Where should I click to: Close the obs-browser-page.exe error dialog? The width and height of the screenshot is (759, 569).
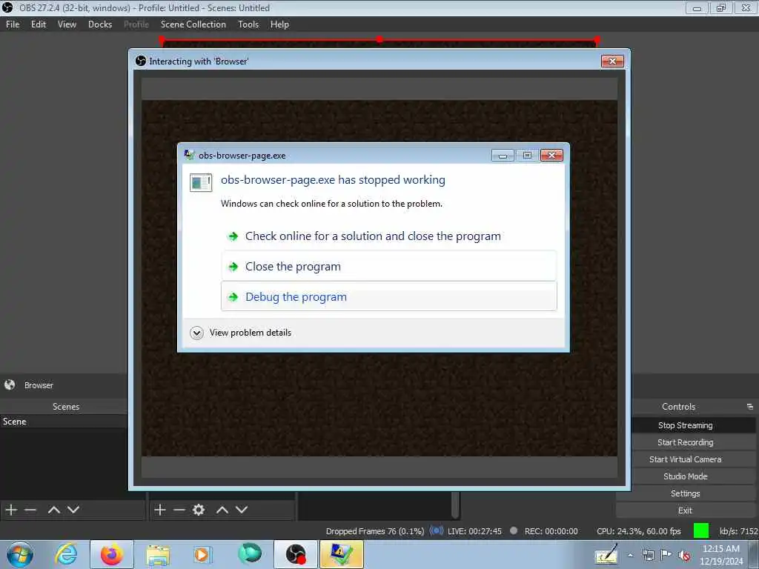pos(551,155)
